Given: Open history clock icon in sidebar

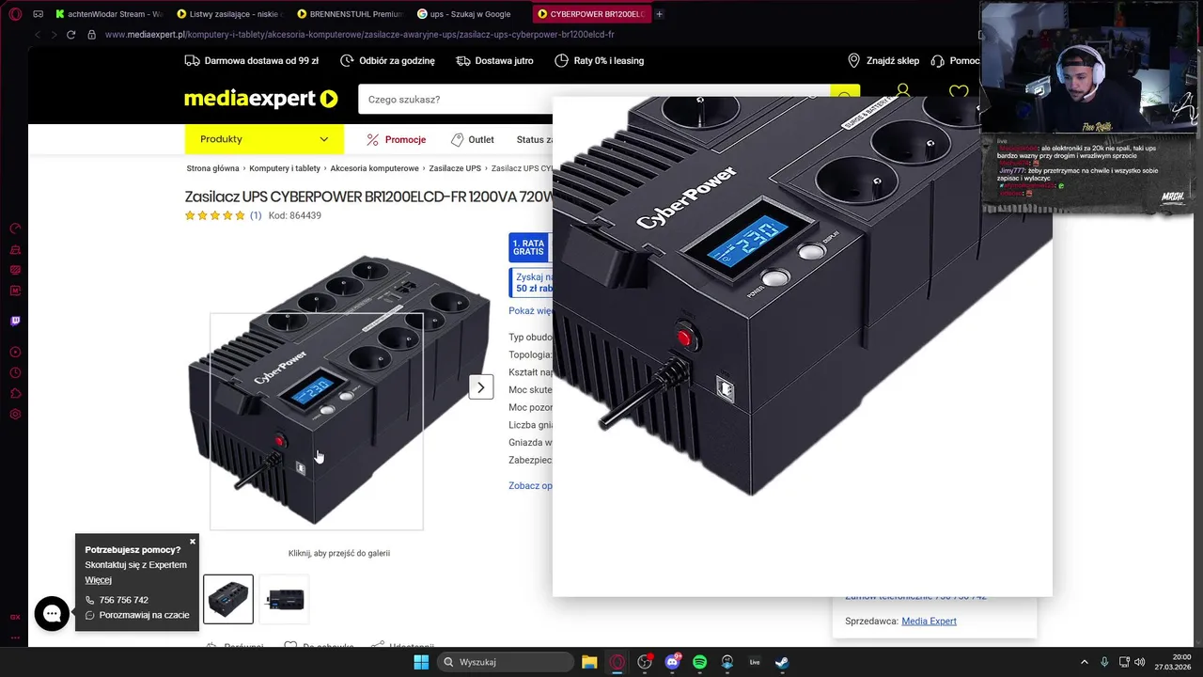Looking at the screenshot, I should click(x=15, y=373).
